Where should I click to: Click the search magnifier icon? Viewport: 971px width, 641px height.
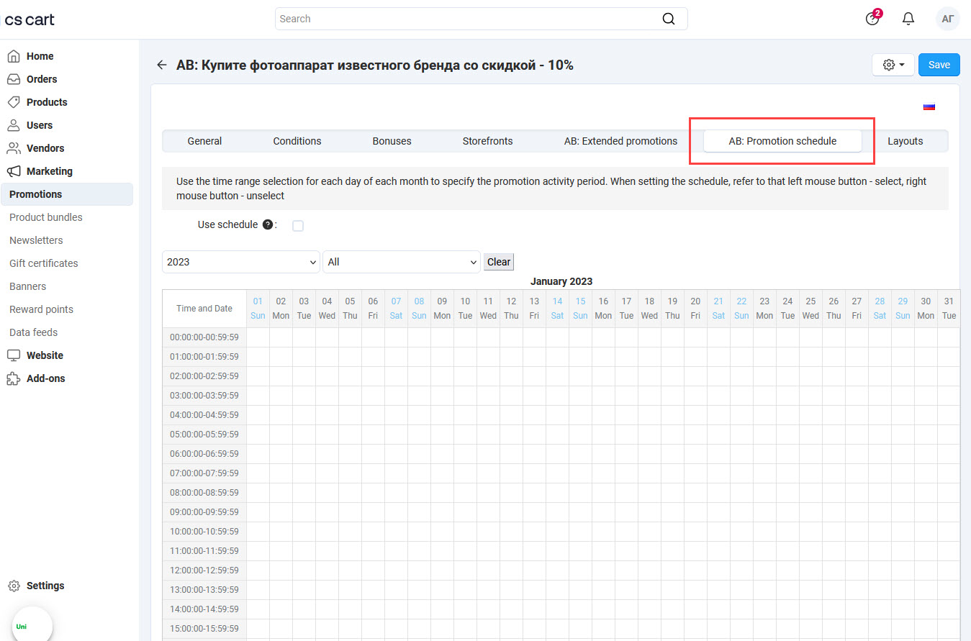669,19
